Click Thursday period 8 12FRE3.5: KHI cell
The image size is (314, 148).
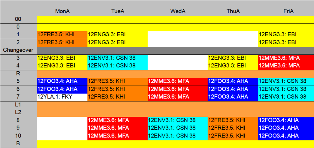click(233, 120)
